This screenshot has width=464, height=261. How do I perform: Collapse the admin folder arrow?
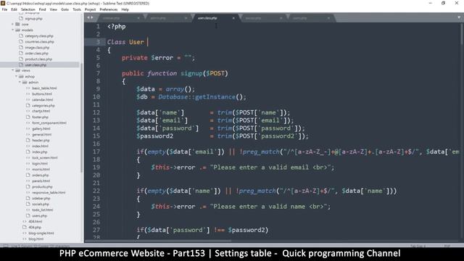(x=20, y=82)
